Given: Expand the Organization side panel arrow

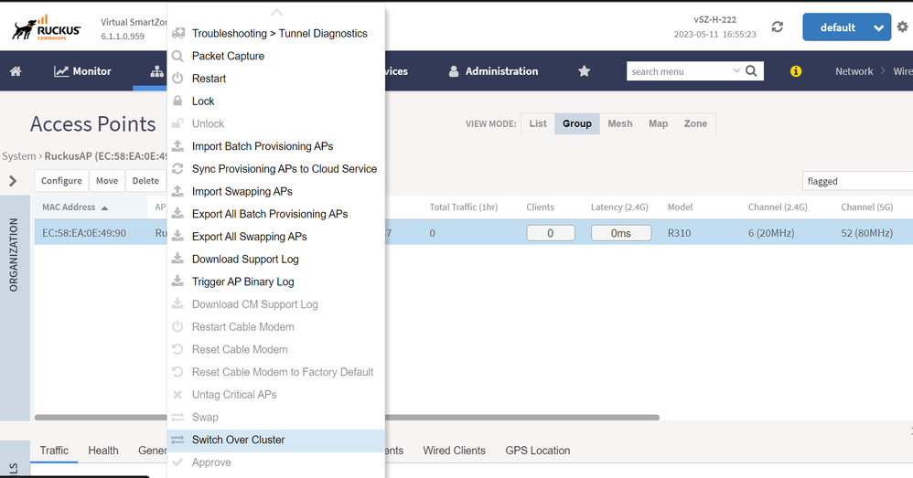Looking at the screenshot, I should coord(13,181).
